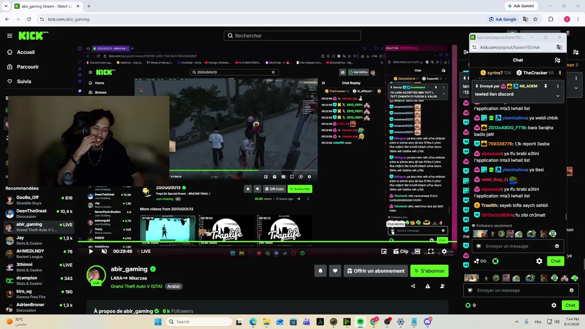
Task: Open AHMEDLNDY Rocket League channel
Action: (39, 254)
